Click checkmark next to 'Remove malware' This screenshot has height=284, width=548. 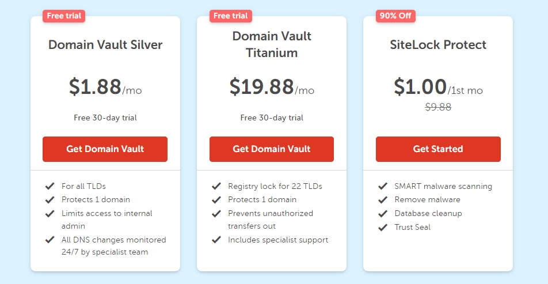[383, 200]
